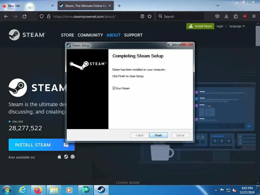Viewport: 260px width, 195px height.
Task: Open the shield tracking protection icon
Action: (42, 17)
